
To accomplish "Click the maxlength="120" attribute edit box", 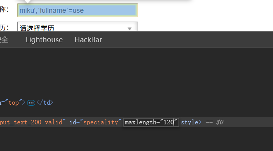I will click(151, 122).
